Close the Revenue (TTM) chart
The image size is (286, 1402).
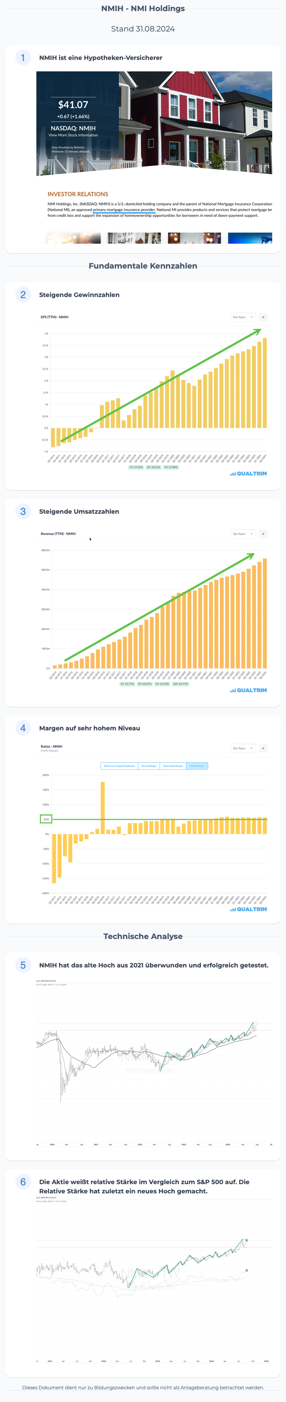[x=263, y=534]
